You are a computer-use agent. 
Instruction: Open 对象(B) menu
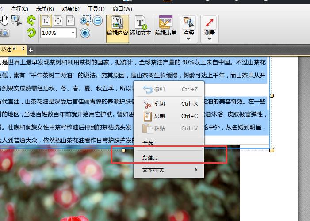pos(70,9)
